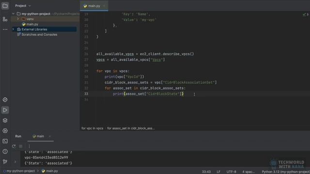
Task: Click the 'CidrBlockState' string in code
Action: coord(163,94)
